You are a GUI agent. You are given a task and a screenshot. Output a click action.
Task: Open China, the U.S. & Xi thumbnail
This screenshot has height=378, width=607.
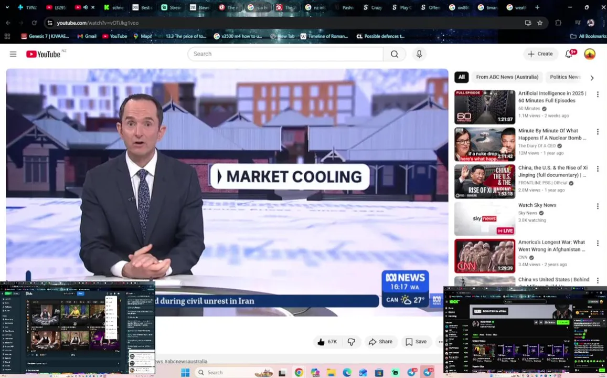tap(485, 181)
